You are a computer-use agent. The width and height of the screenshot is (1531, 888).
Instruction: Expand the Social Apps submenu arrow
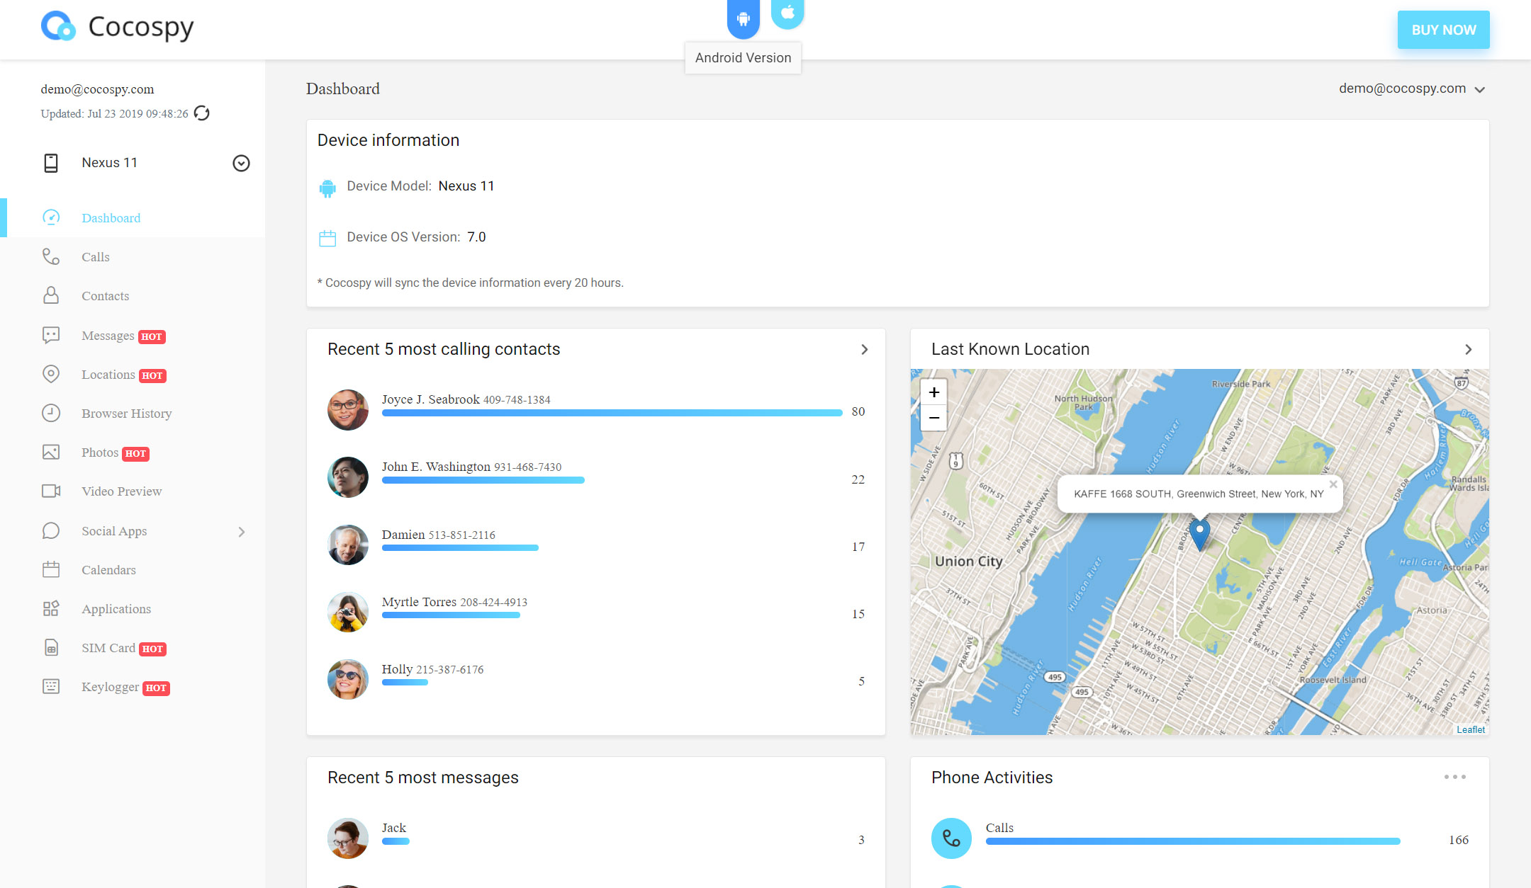pos(242,532)
